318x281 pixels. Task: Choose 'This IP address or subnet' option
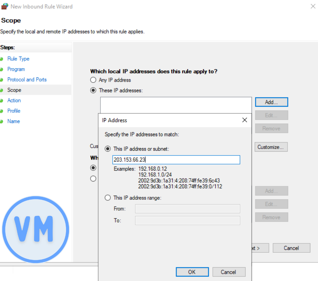click(108, 149)
